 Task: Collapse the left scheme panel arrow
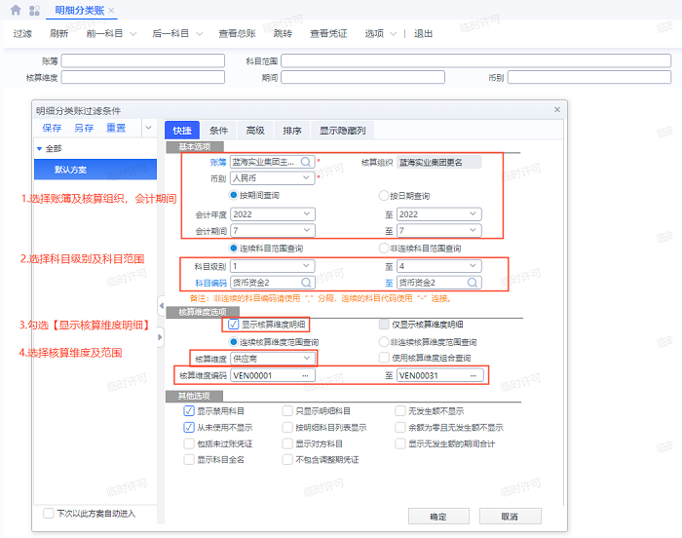(x=161, y=307)
